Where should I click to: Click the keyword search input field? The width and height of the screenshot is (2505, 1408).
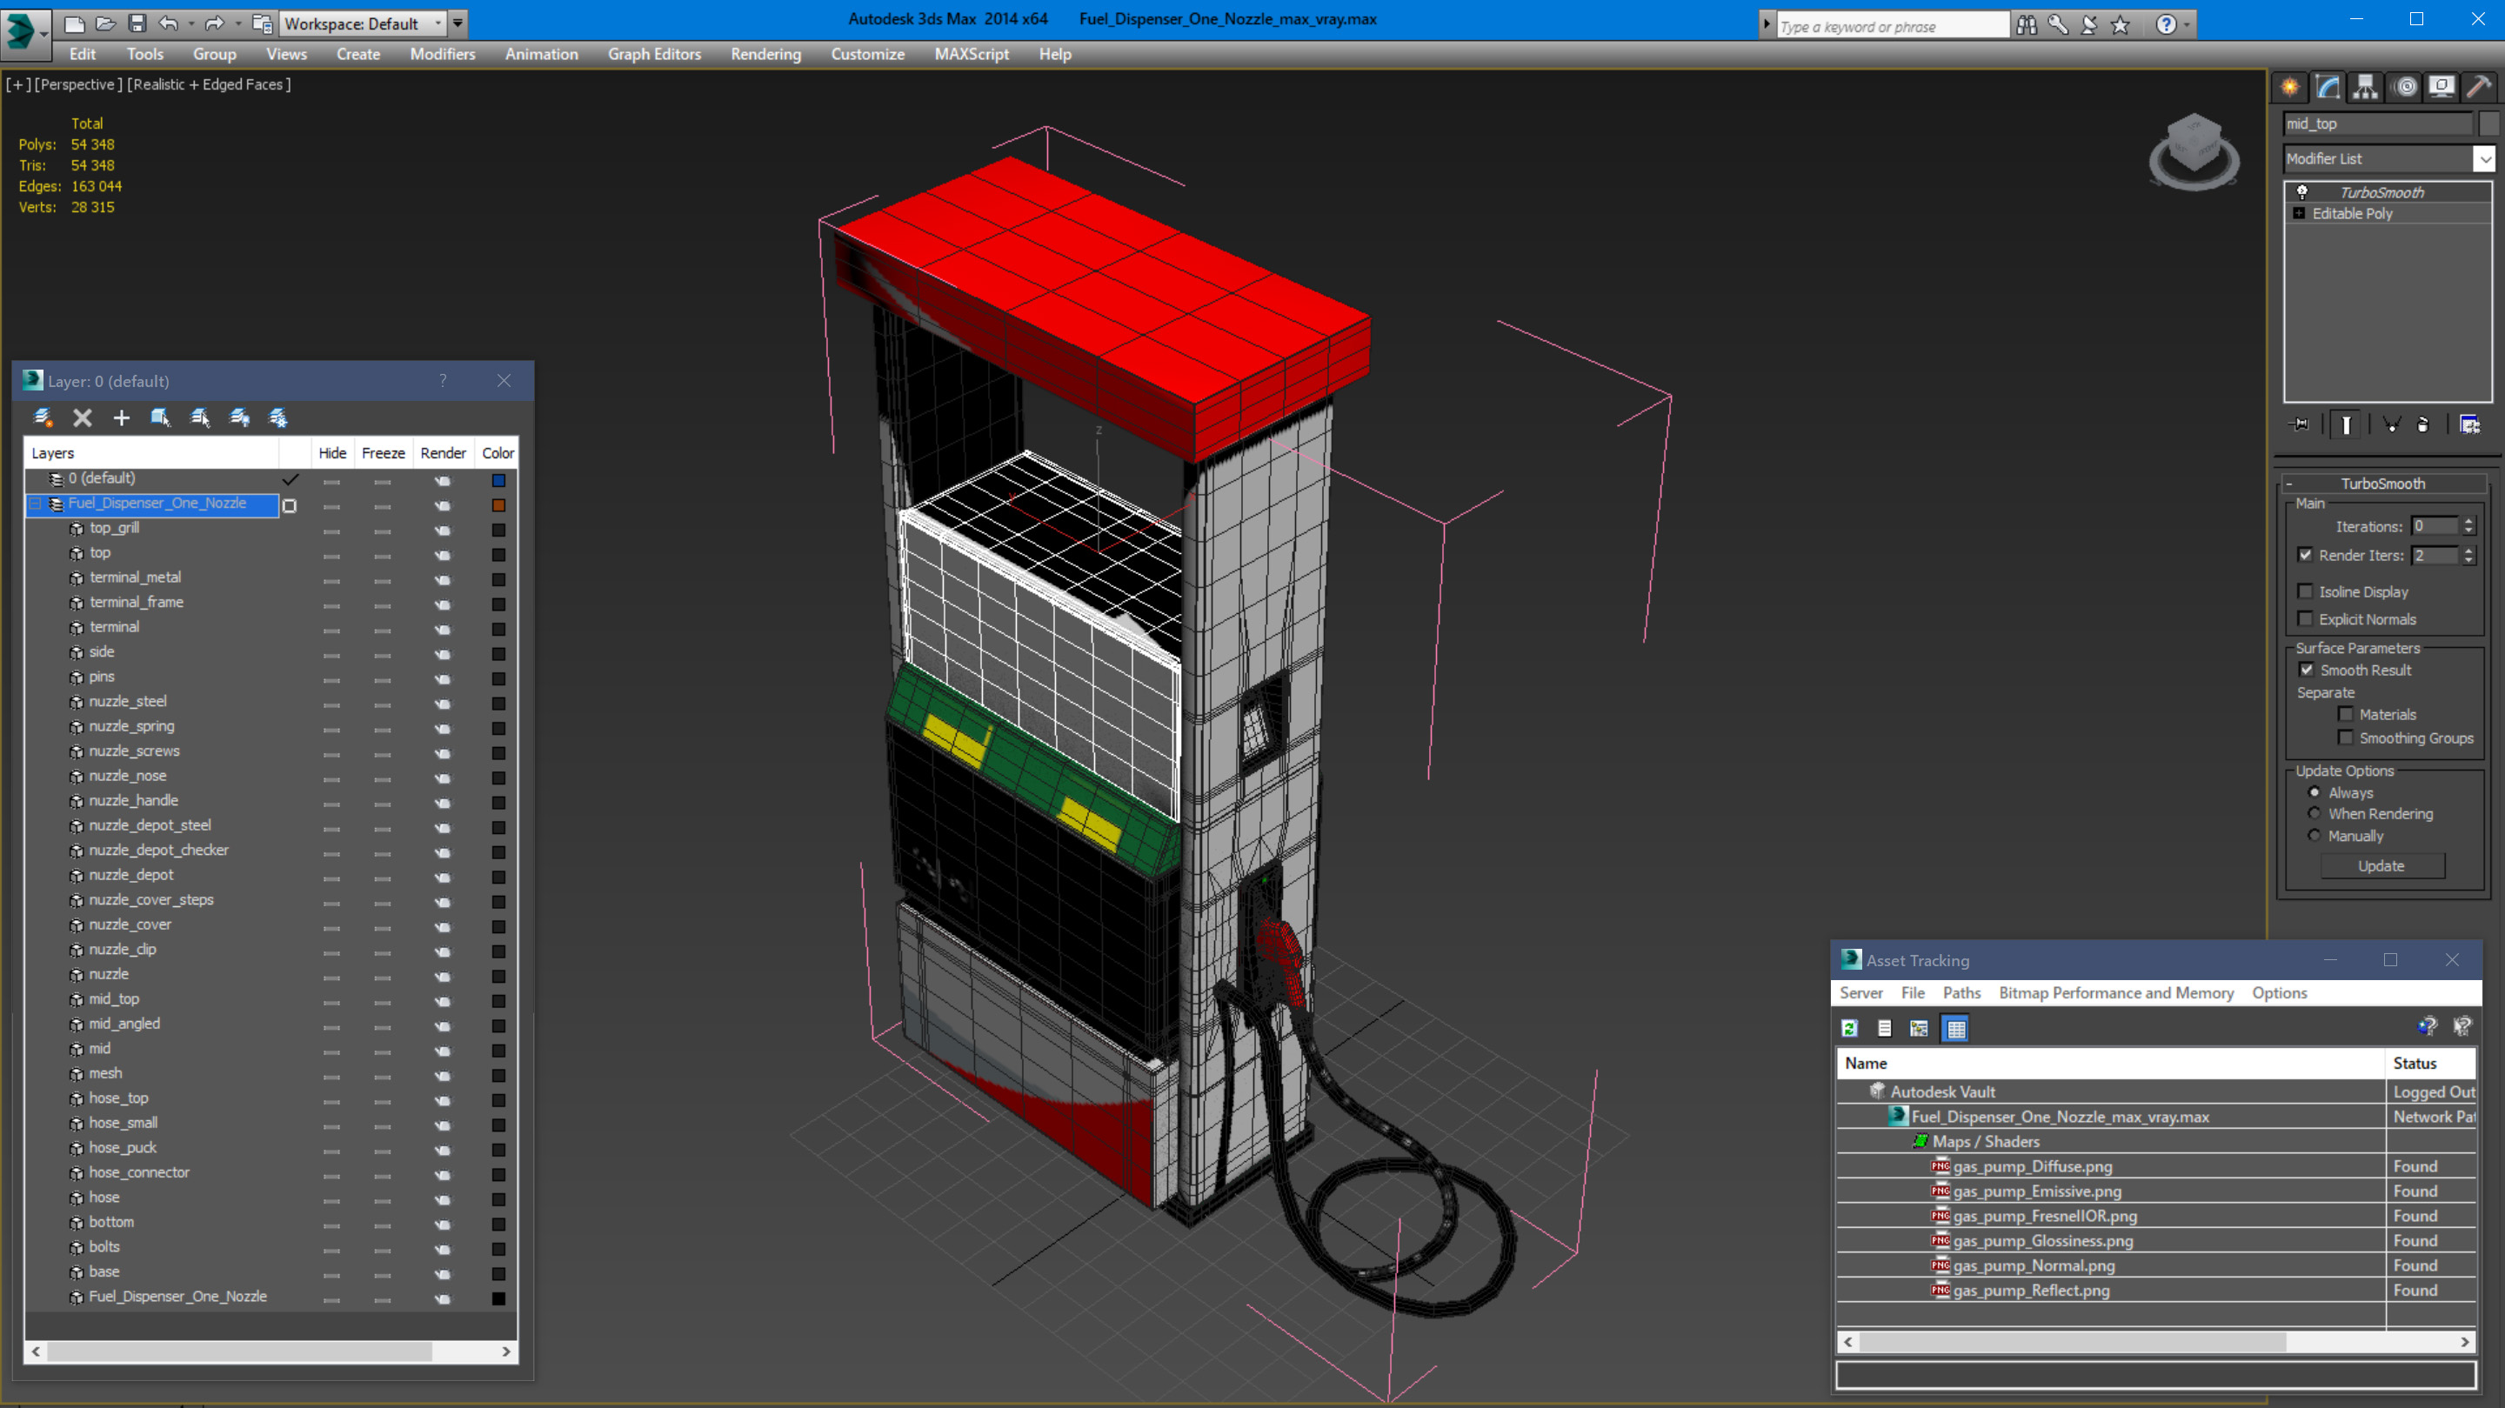pos(1892,26)
